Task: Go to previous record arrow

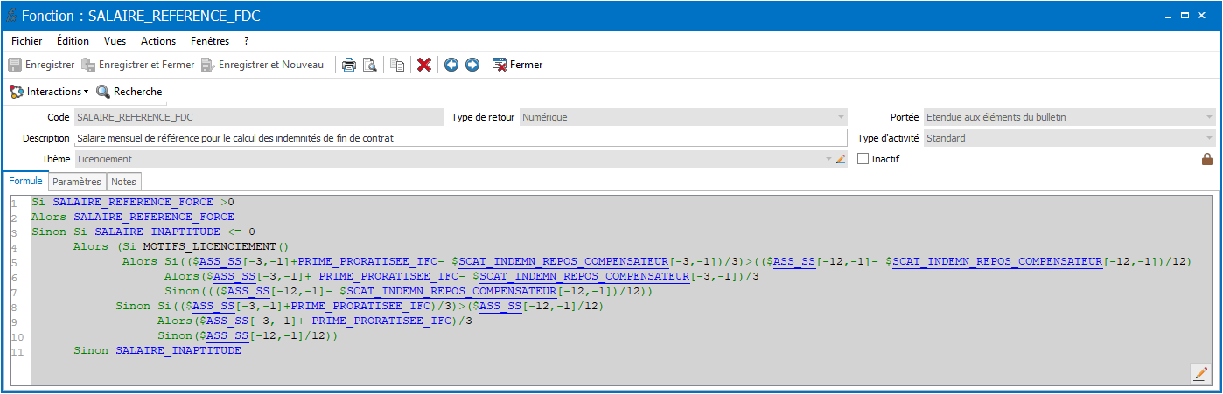Action: (451, 65)
